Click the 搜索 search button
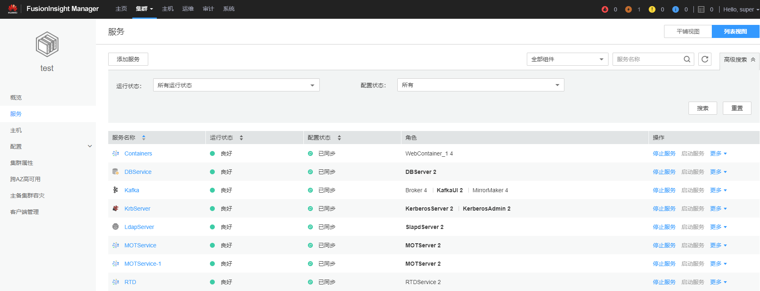The image size is (760, 291). pos(703,108)
